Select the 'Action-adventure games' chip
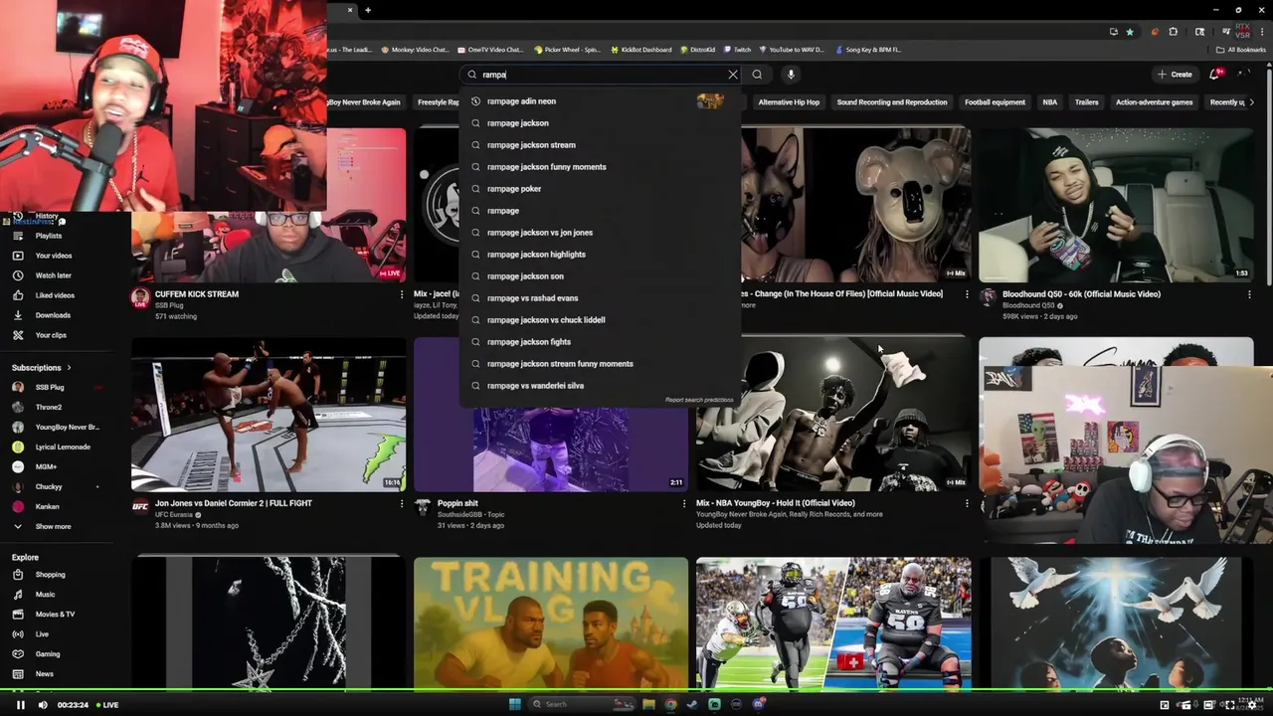The height and width of the screenshot is (716, 1273). tap(1154, 102)
